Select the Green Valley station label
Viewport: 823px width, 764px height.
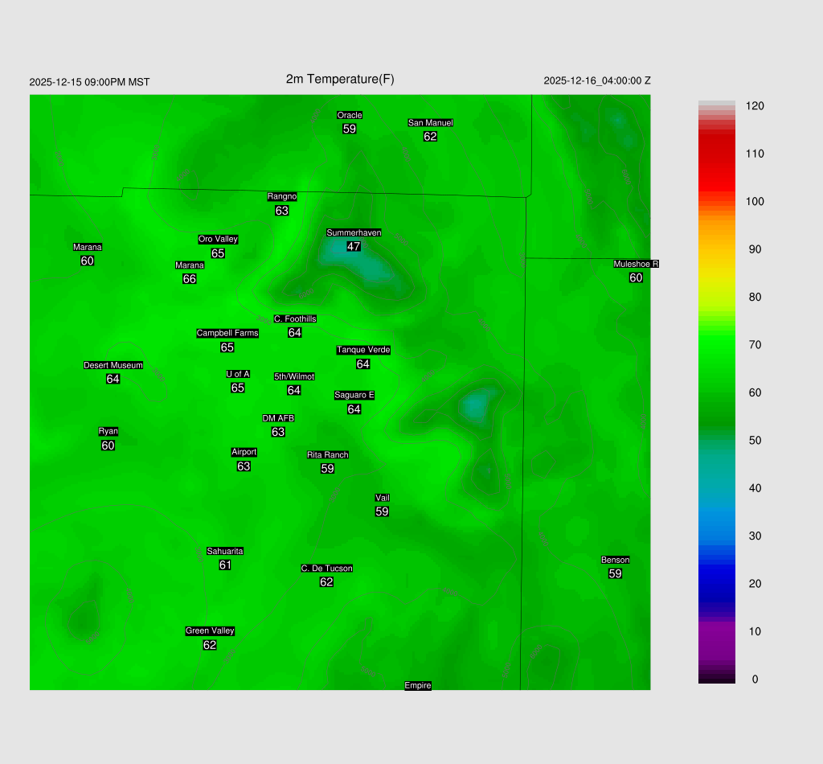(x=210, y=631)
